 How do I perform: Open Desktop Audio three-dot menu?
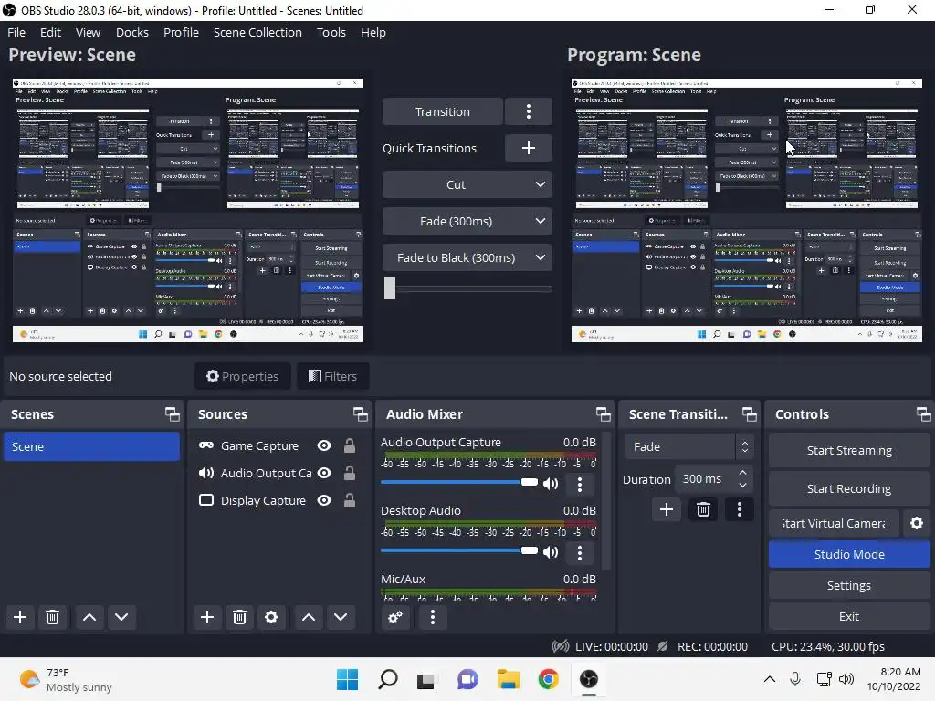tap(580, 552)
